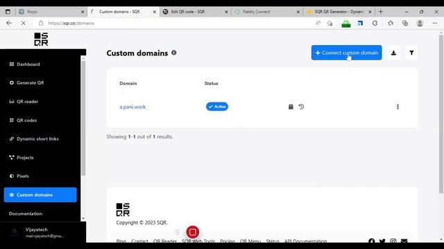Open the filter funnel icon
444x249 pixels.
(411, 53)
